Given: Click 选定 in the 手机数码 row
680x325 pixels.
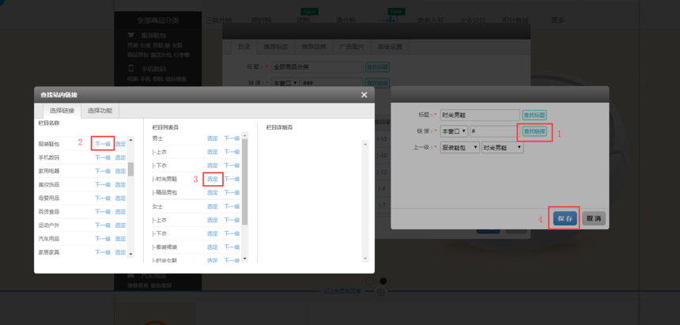Looking at the screenshot, I should (x=120, y=157).
